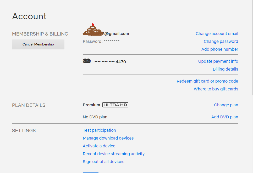Open Test participation settings
Image resolution: width=253 pixels, height=173 pixels.
99,130
